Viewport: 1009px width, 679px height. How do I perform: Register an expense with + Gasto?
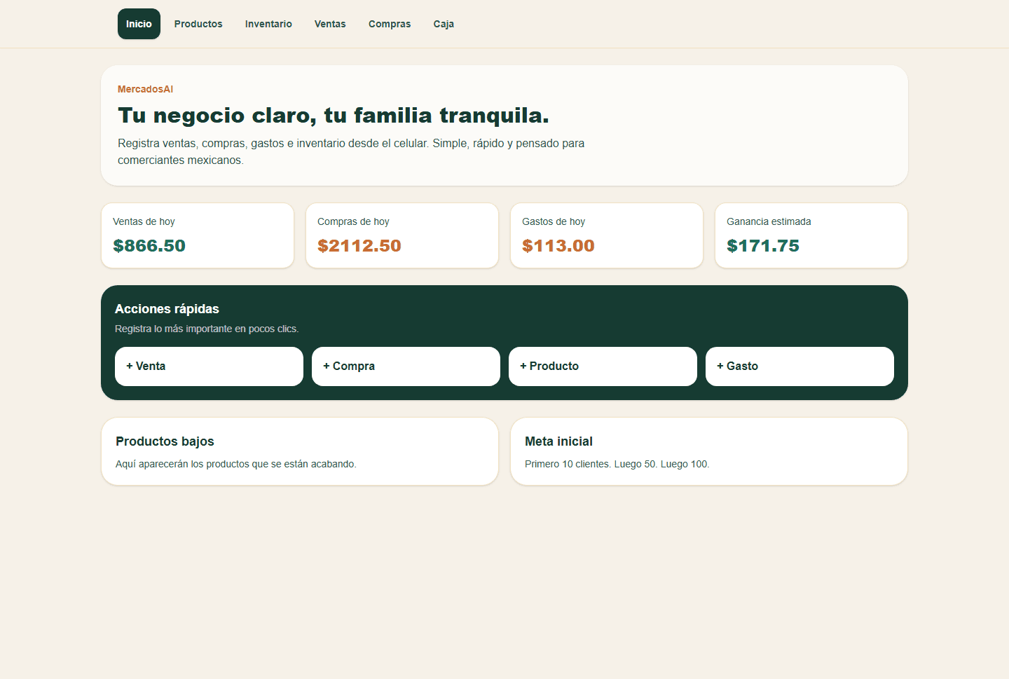tap(799, 366)
